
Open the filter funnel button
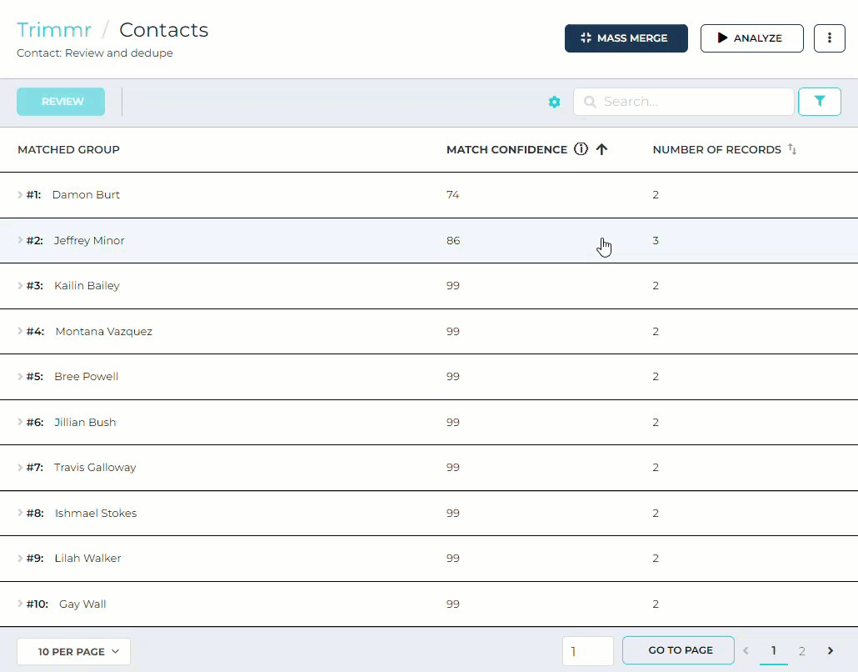(x=820, y=102)
